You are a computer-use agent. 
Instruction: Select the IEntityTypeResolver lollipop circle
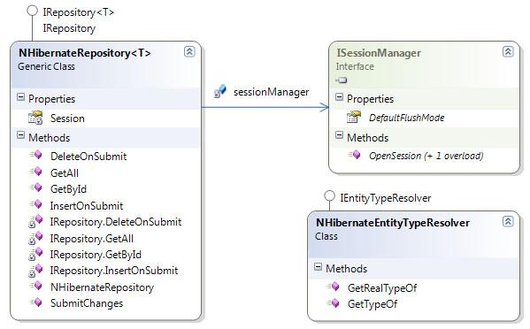point(329,196)
